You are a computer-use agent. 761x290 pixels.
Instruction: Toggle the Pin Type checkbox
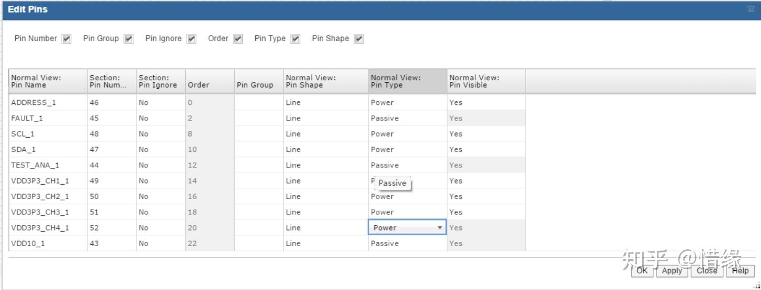[296, 39]
